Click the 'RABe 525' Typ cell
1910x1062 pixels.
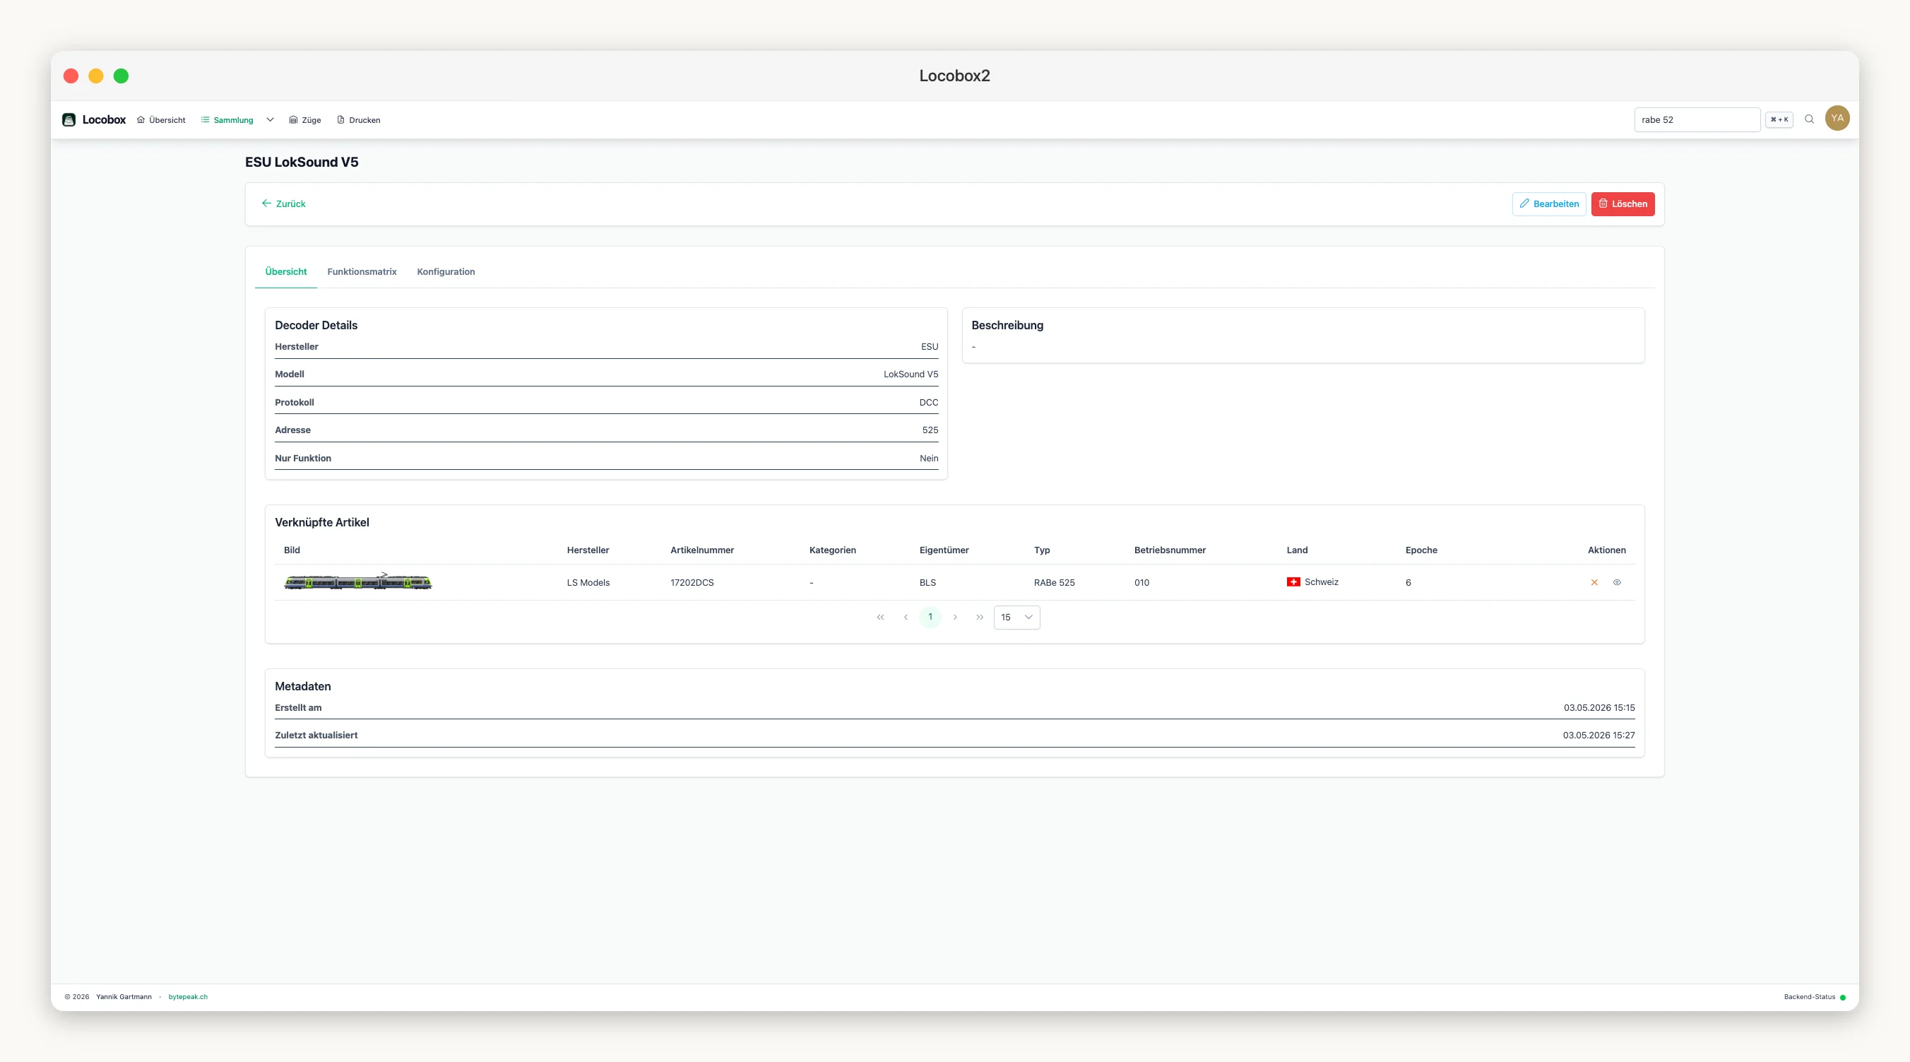(1055, 583)
